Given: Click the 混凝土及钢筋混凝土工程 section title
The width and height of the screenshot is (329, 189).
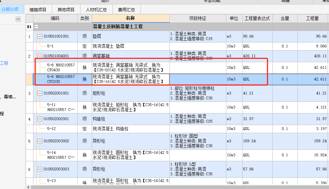Looking at the screenshot, I should 118,27.
